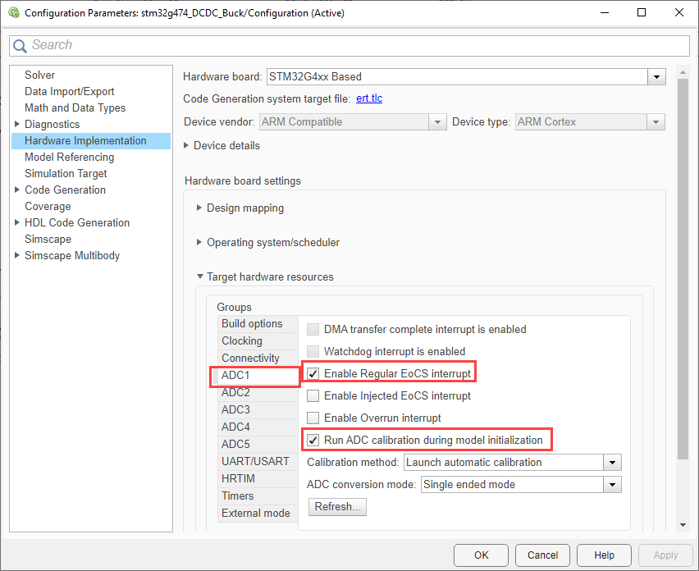699x571 pixels.
Task: Click the Refresh... button
Action: [x=337, y=507]
